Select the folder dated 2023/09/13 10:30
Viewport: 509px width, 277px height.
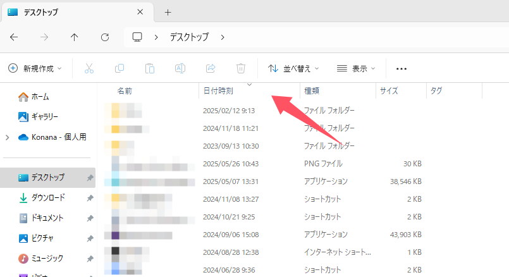263,146
